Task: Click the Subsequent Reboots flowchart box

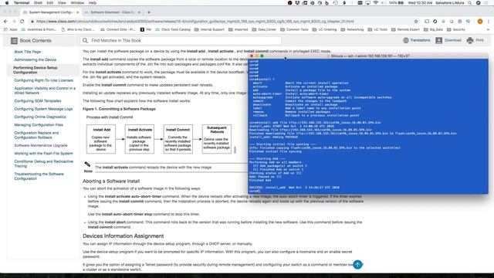Action: (216, 139)
